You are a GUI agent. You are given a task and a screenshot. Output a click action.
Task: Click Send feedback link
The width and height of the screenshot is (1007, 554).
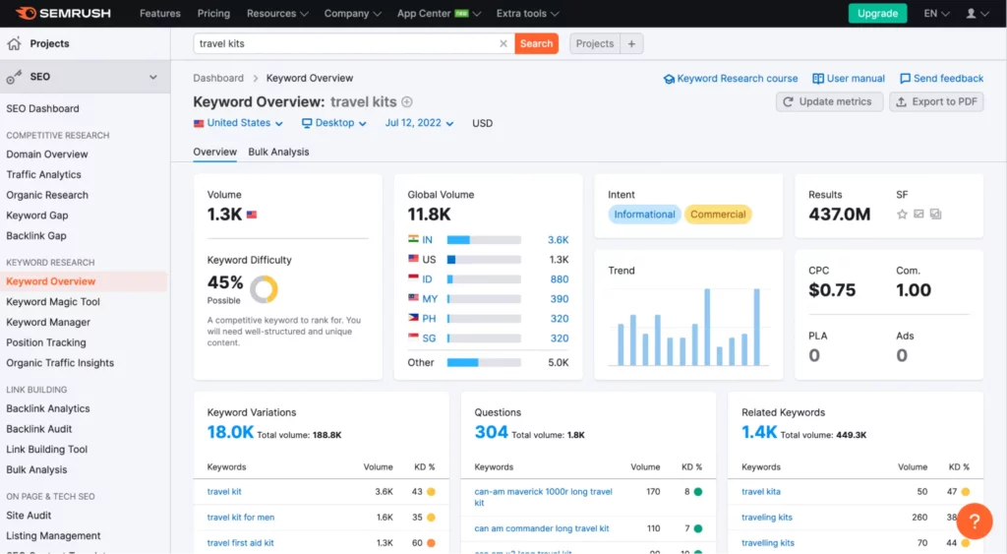(x=941, y=79)
